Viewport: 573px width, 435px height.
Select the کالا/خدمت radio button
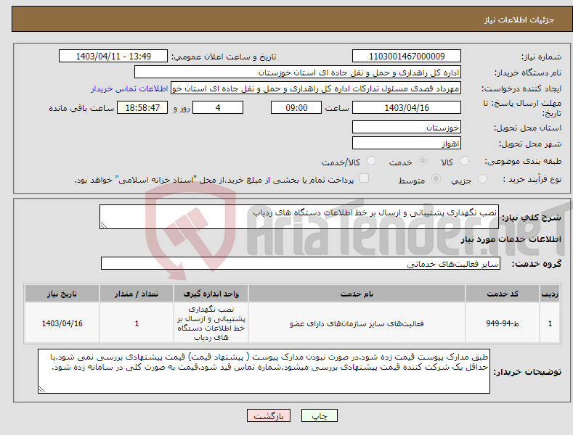(371, 161)
